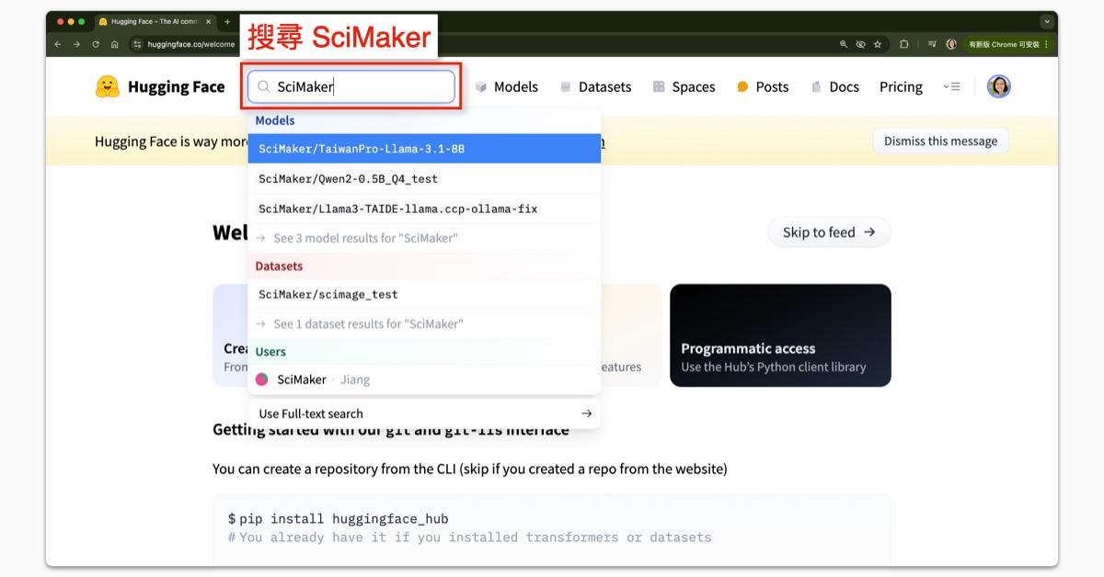Viewport: 1104px width, 577px height.
Task: Open the Pricing nav link
Action: 901,86
